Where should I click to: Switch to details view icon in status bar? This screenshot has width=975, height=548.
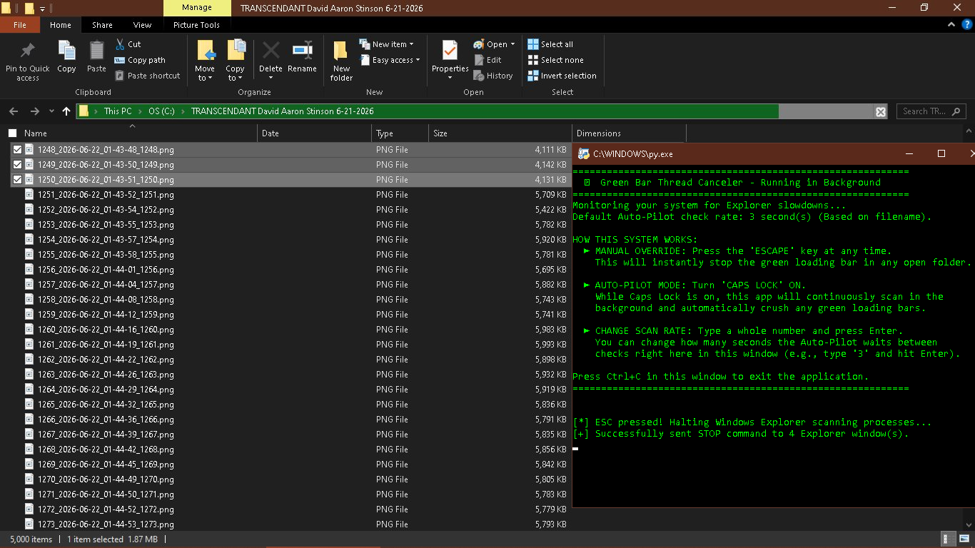pos(948,539)
